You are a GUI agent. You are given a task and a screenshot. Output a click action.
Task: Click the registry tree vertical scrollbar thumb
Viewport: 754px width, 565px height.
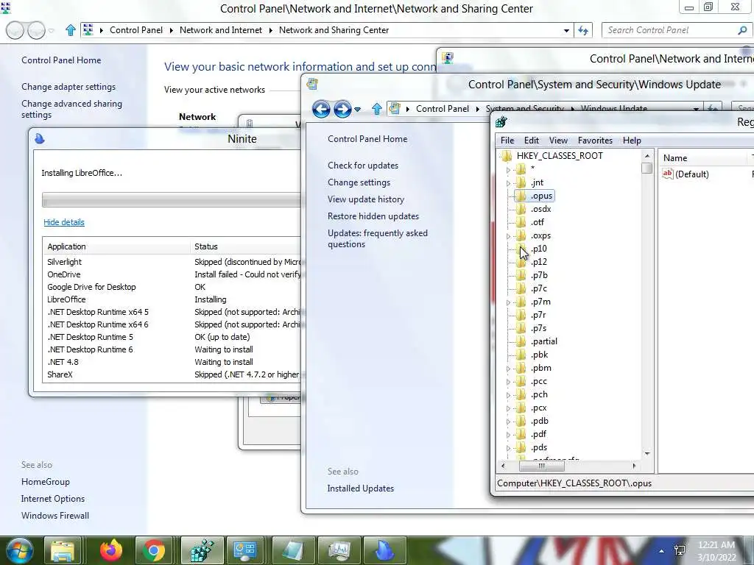click(x=646, y=168)
